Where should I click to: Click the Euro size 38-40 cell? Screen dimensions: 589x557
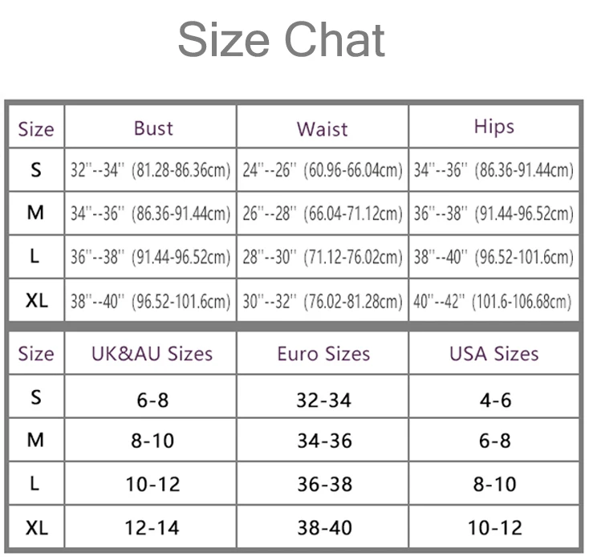[323, 527]
